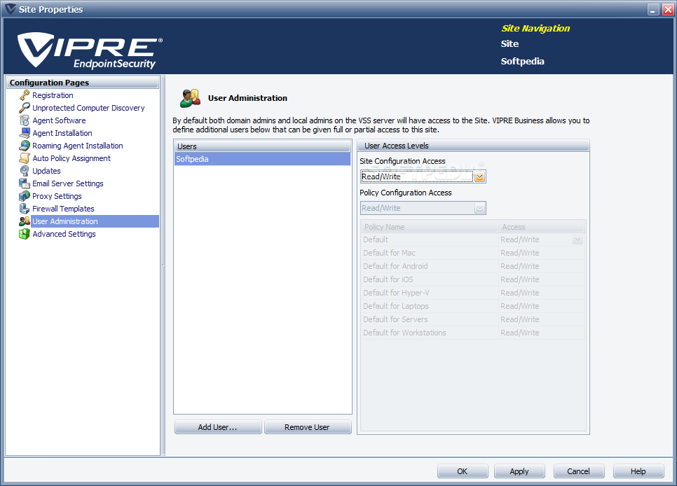Close the Site Properties window
This screenshot has height=486, width=677.
[x=668, y=10]
